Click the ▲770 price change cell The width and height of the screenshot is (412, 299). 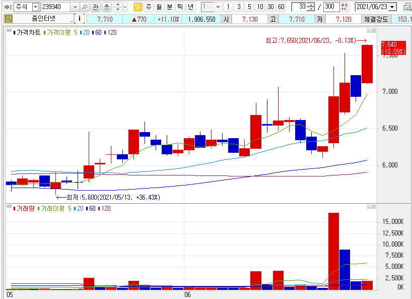(139, 19)
